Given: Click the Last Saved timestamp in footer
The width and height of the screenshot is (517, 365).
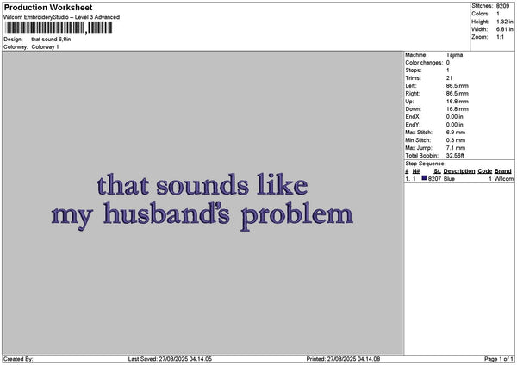Looking at the screenshot, I should (170, 359).
